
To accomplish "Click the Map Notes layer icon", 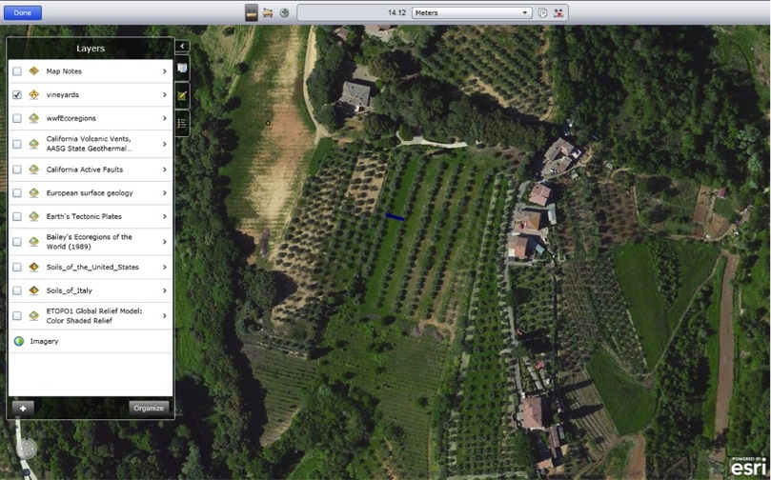I will [34, 71].
